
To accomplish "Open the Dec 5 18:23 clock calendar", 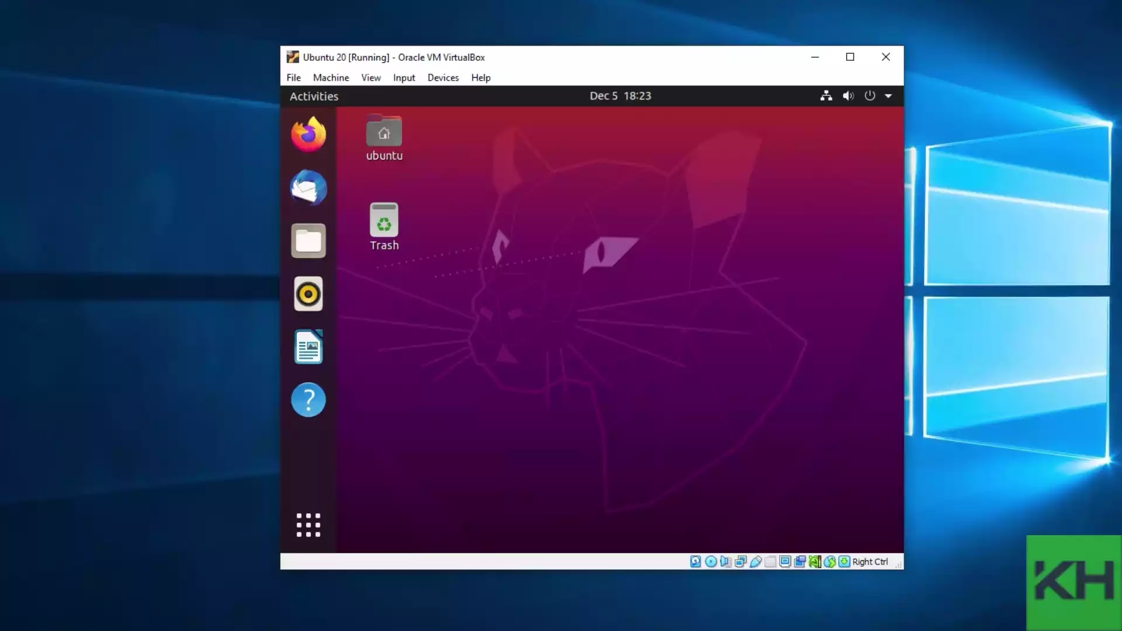I will point(620,96).
